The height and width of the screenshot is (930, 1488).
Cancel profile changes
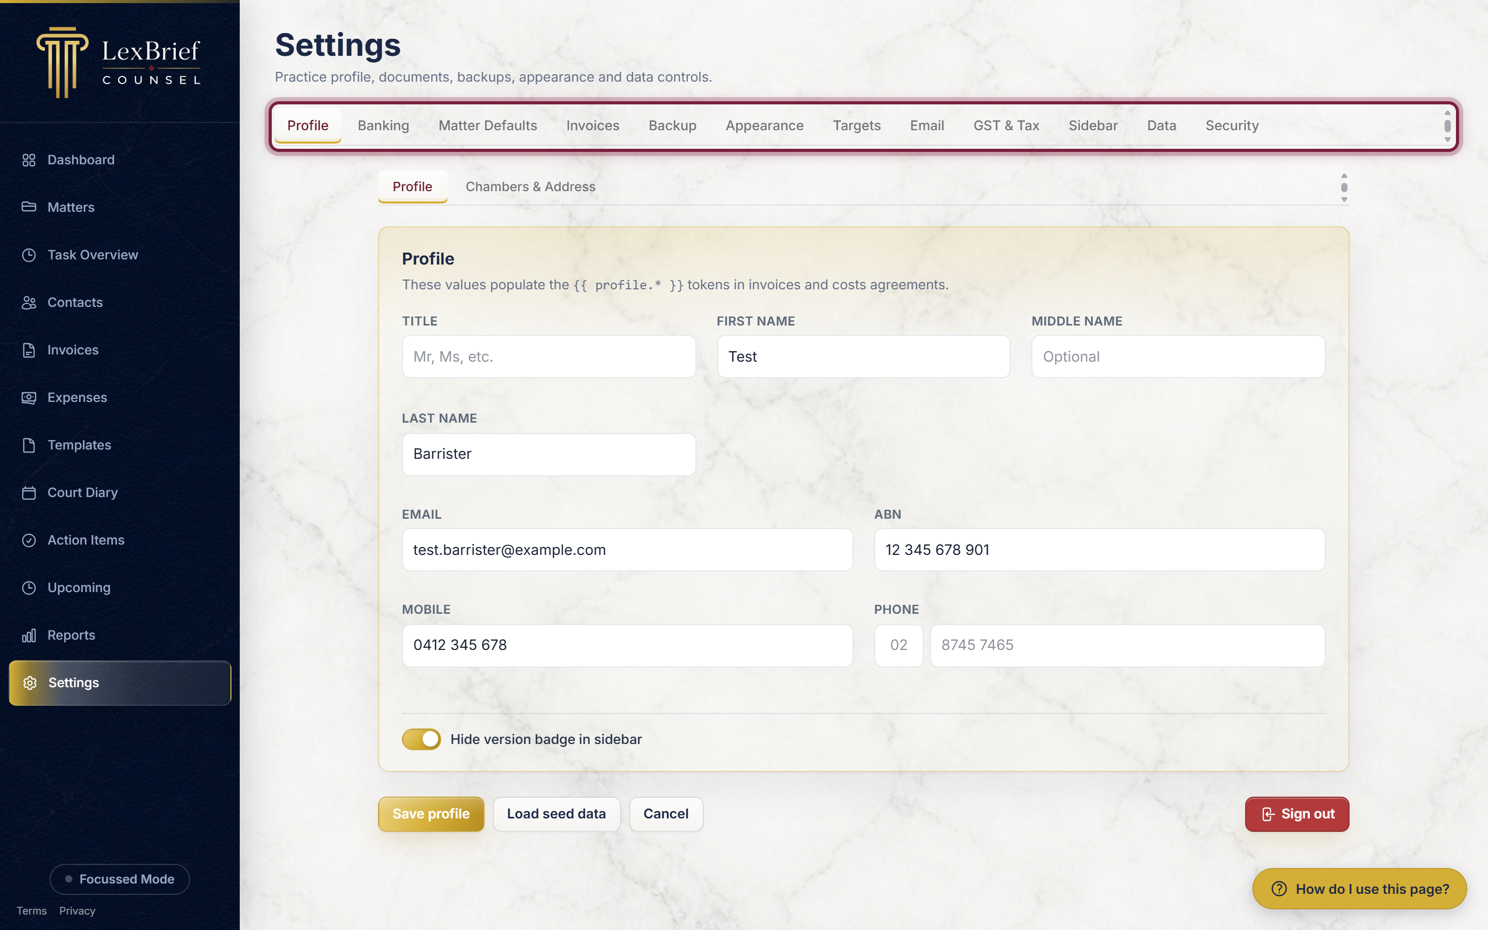point(665,814)
